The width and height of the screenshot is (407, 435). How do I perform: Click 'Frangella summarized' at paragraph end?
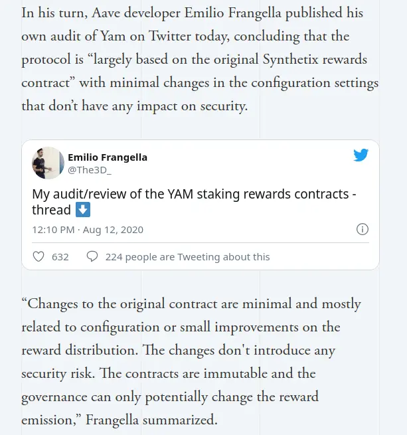pyautogui.click(x=151, y=420)
